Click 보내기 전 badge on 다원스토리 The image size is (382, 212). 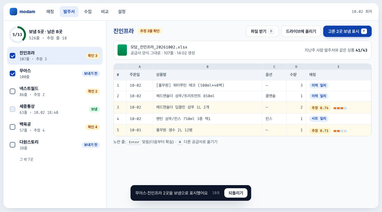pos(91,145)
